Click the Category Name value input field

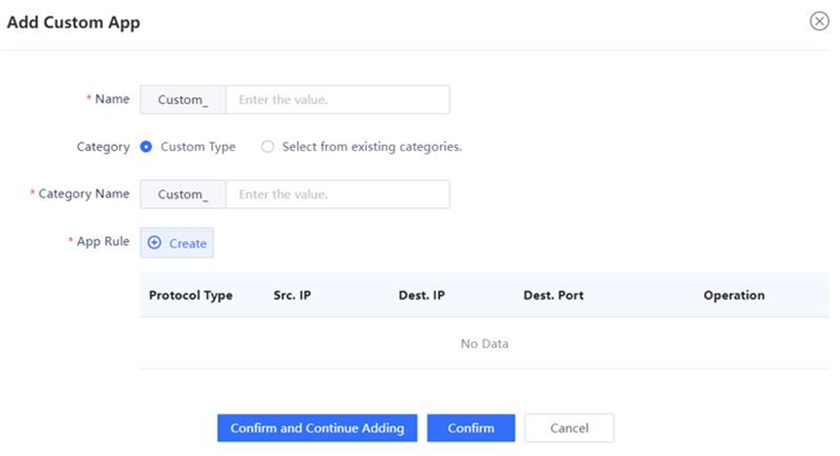[338, 194]
